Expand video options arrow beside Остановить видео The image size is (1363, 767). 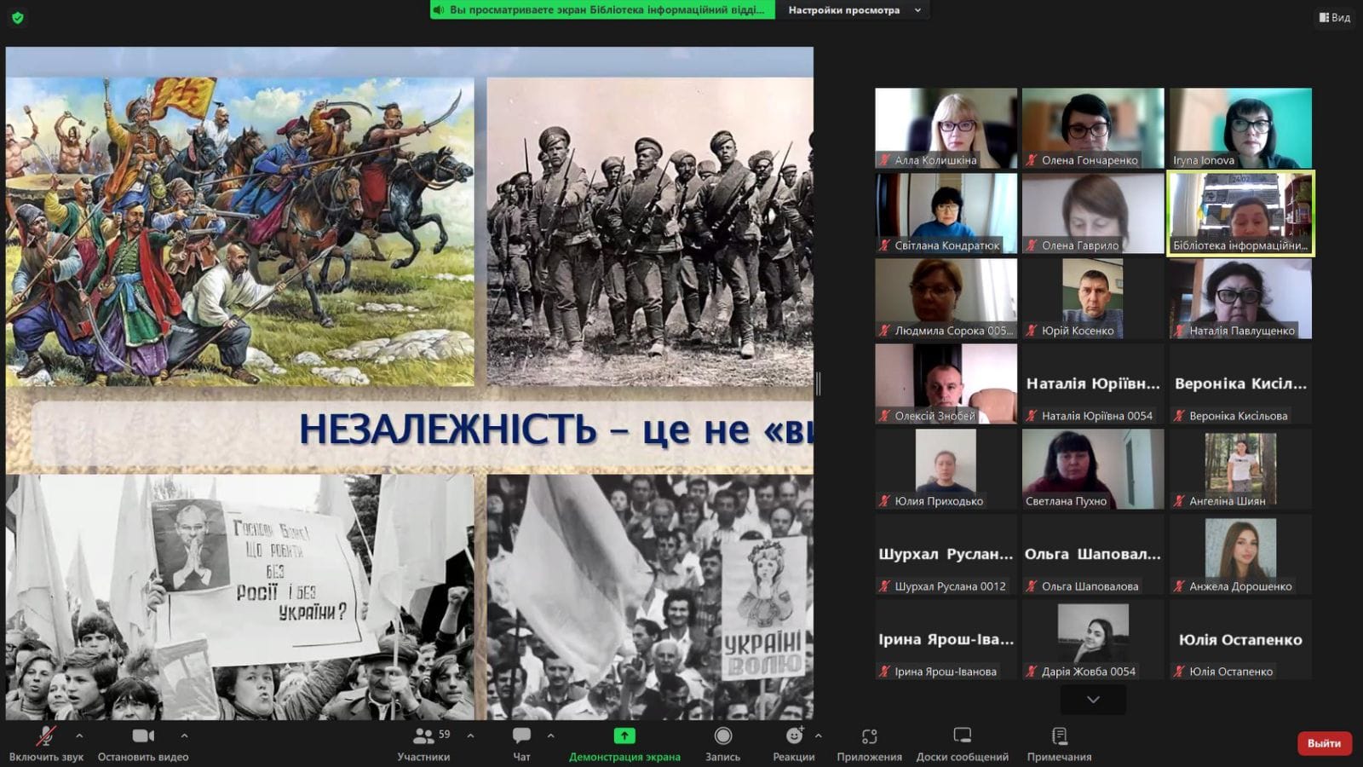coord(184,735)
